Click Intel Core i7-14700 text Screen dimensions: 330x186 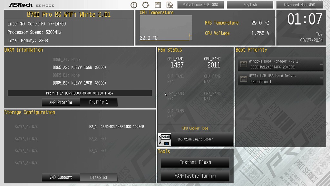(x=37, y=24)
